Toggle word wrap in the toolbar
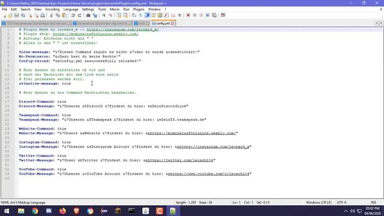This screenshot has height=216, width=384. (x=134, y=15)
